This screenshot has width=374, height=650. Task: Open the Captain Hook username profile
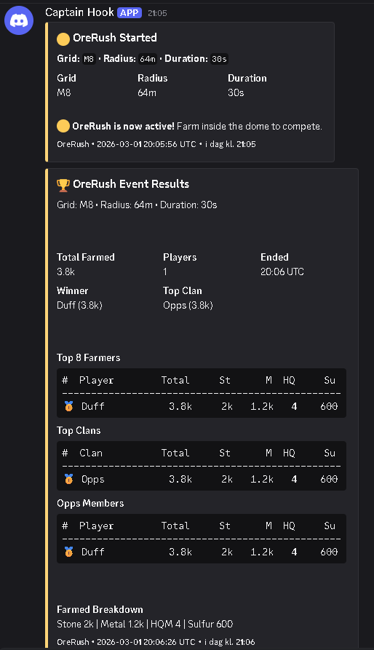[x=79, y=12]
